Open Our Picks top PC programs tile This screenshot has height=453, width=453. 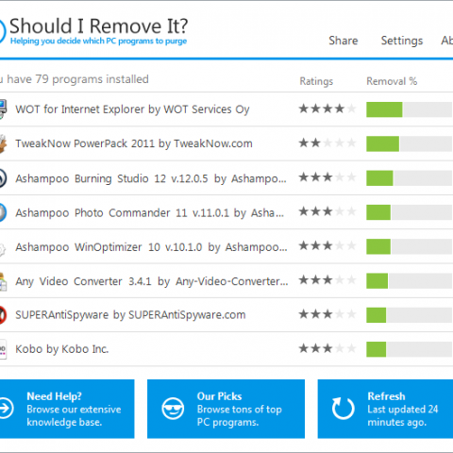point(226,409)
